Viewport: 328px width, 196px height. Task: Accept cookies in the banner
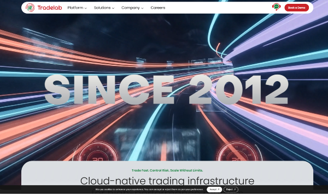point(214,189)
